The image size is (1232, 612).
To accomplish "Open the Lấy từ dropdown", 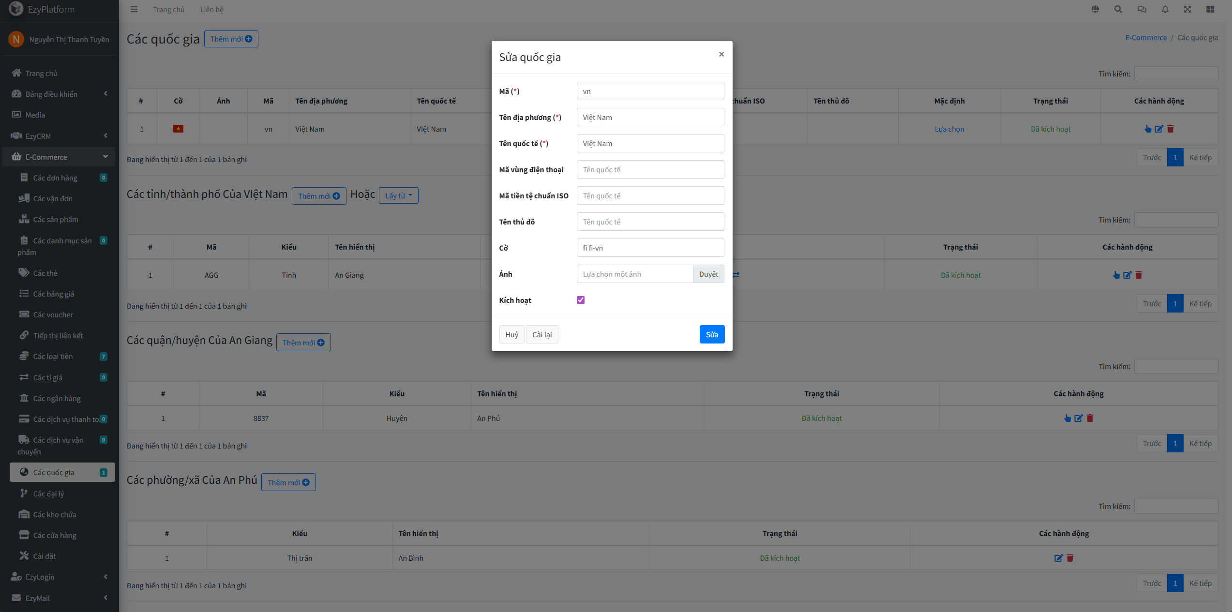I will click(x=398, y=195).
